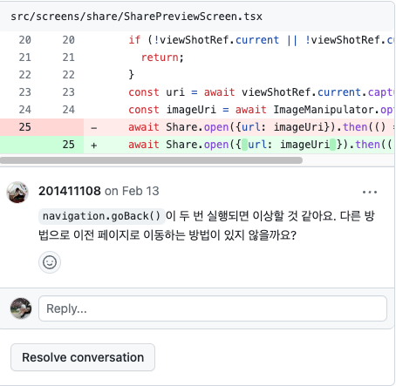Click the 'const imageUri' code on line 24
This screenshot has height=386, width=396.
172,110
